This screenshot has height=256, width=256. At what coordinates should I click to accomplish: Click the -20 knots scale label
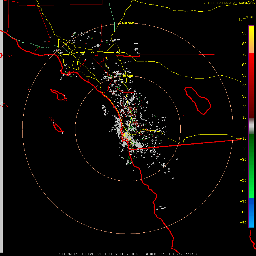click(x=243, y=149)
